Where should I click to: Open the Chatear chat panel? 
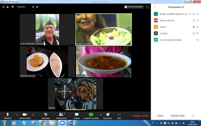pos(77,115)
